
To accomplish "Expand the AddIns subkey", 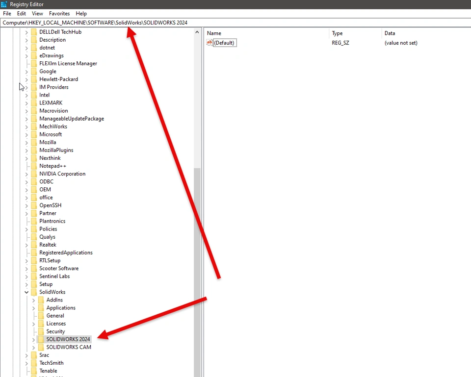I will pos(33,300).
